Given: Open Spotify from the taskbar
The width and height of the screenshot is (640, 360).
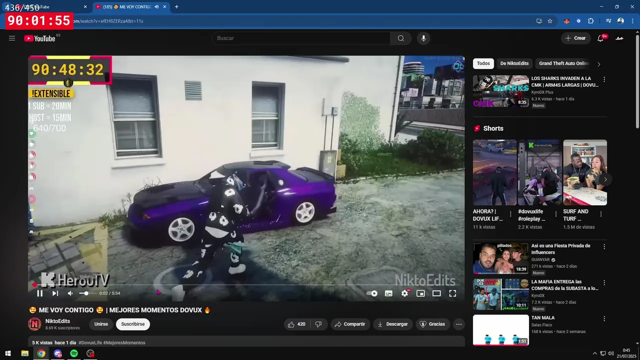Looking at the screenshot, I should (74, 353).
